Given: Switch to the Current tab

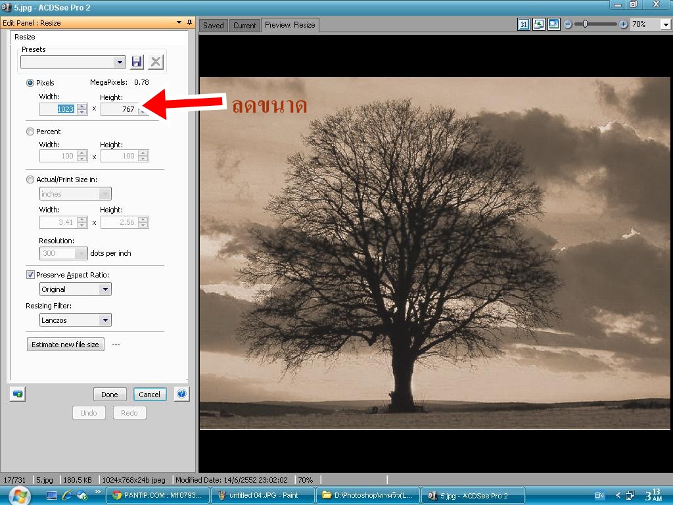Looking at the screenshot, I should (x=244, y=26).
